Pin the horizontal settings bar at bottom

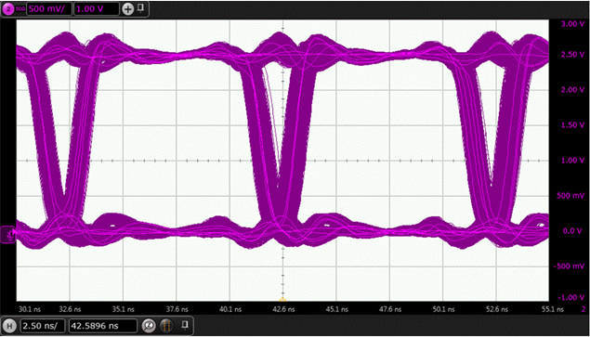click(x=185, y=324)
